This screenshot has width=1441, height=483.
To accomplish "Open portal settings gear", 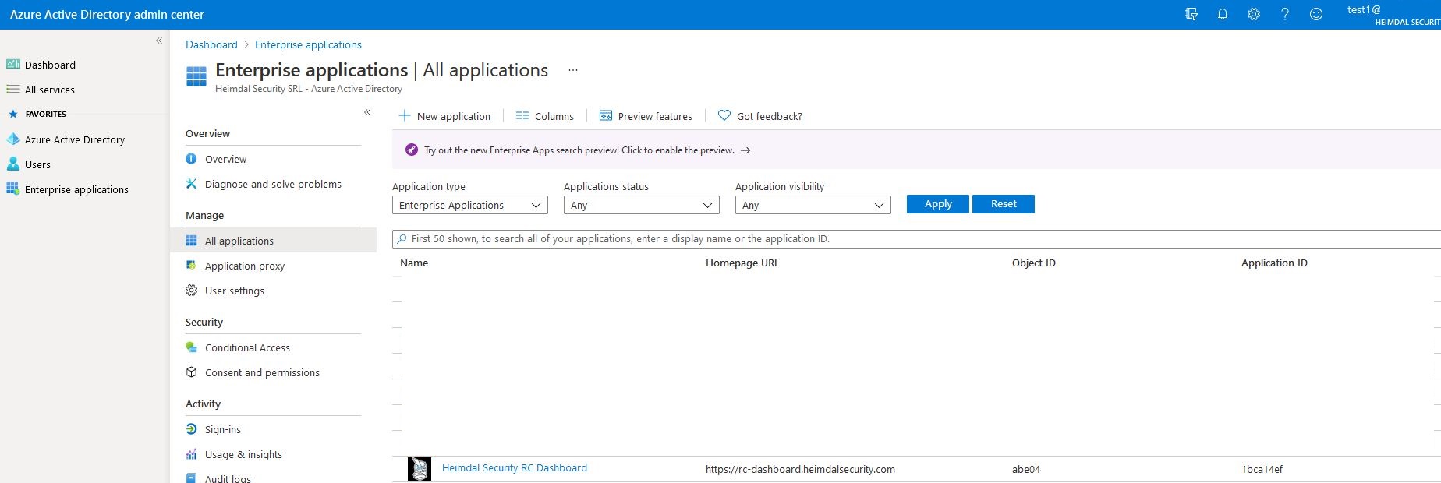I will pyautogui.click(x=1254, y=14).
